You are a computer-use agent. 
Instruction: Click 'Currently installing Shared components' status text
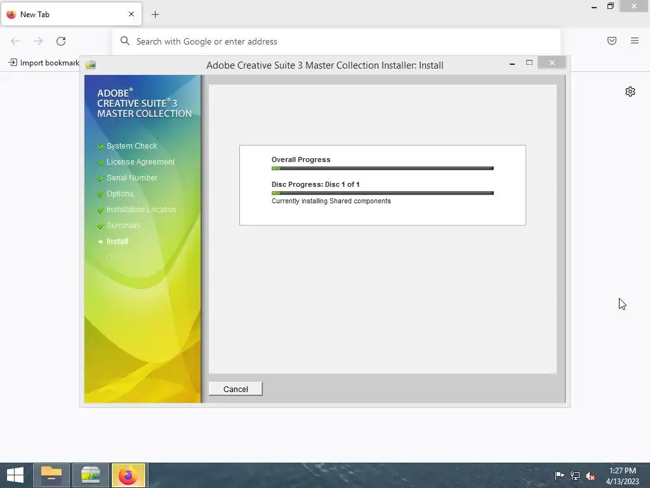(331, 201)
